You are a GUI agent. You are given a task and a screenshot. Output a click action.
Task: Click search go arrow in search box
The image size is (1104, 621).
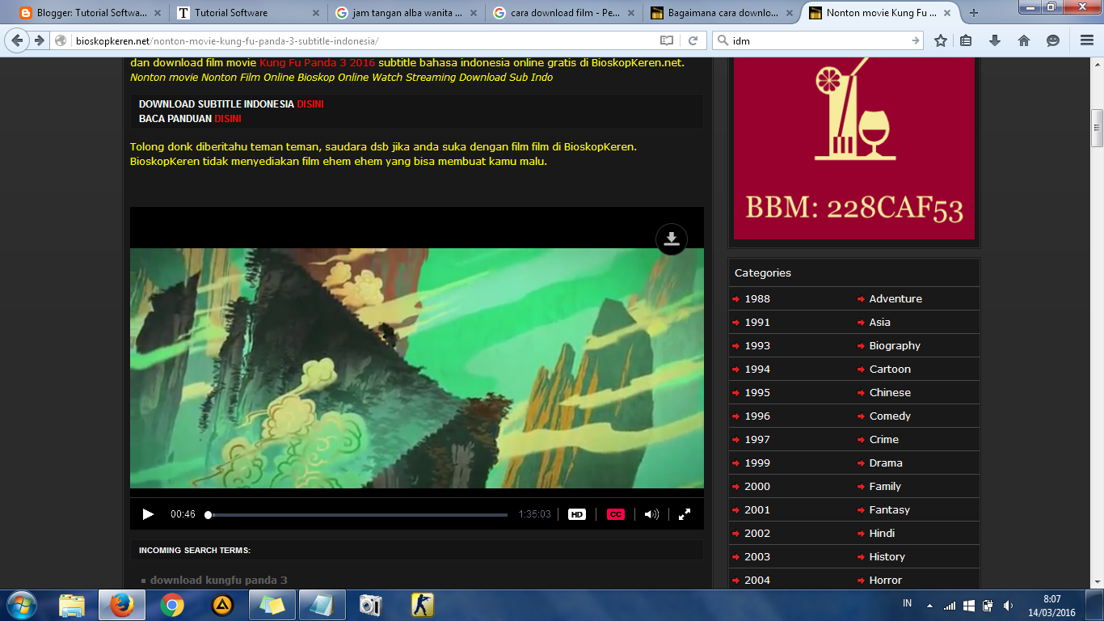[915, 40]
